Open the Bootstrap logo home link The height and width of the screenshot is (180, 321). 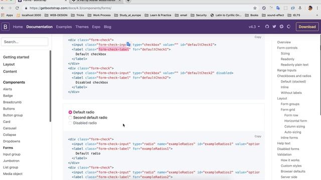(x=6, y=26)
